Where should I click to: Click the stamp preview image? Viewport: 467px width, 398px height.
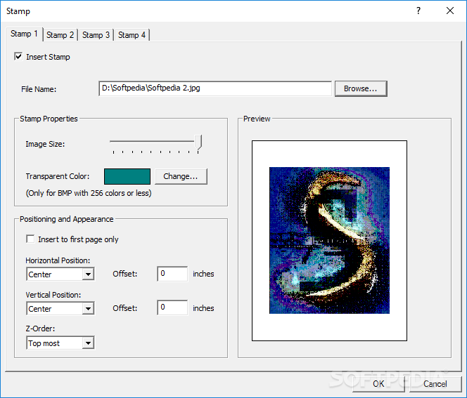pyautogui.click(x=329, y=240)
